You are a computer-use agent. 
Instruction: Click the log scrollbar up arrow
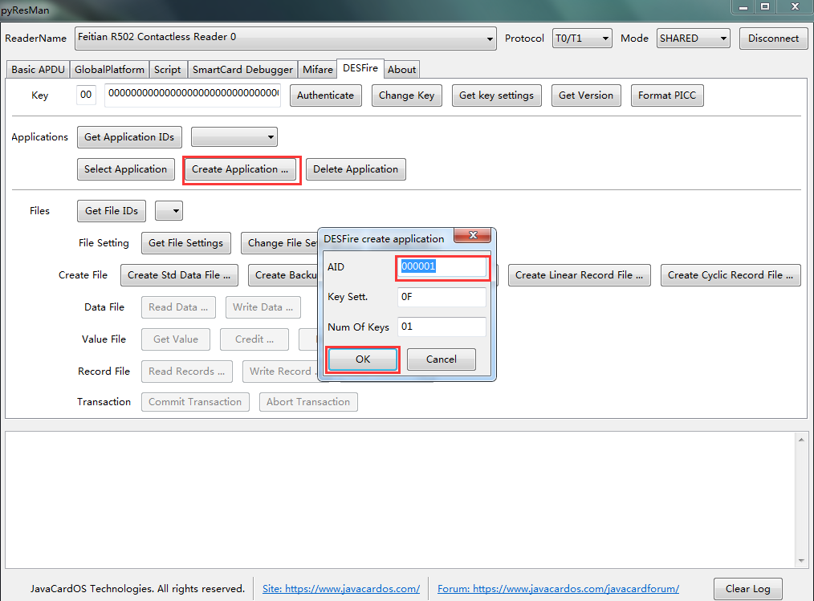(801, 440)
